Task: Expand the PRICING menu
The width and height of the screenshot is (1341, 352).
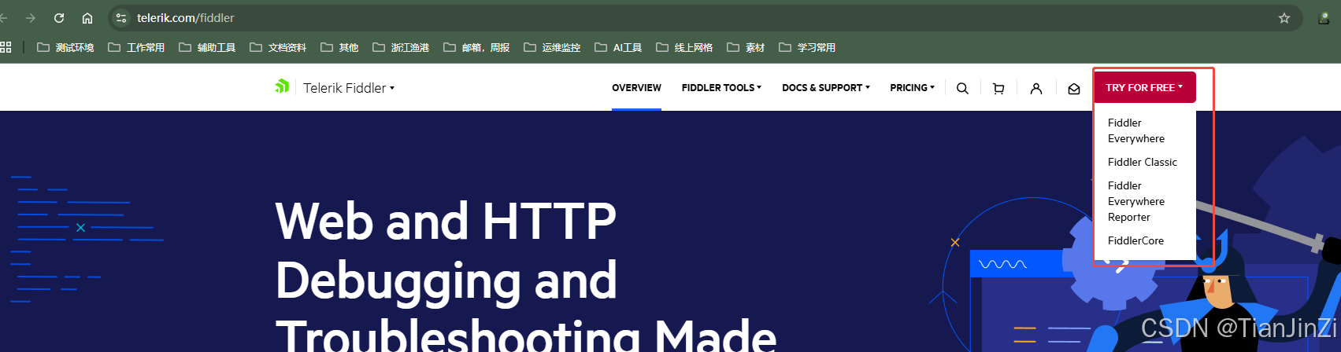Action: pos(912,88)
